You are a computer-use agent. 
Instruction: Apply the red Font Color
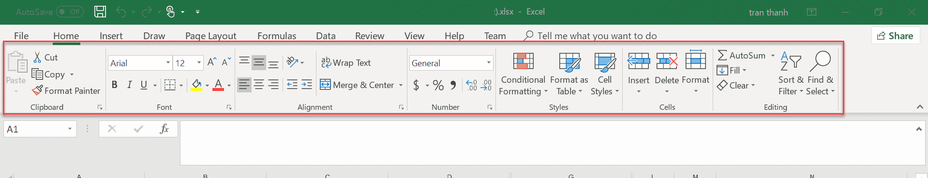click(x=218, y=85)
